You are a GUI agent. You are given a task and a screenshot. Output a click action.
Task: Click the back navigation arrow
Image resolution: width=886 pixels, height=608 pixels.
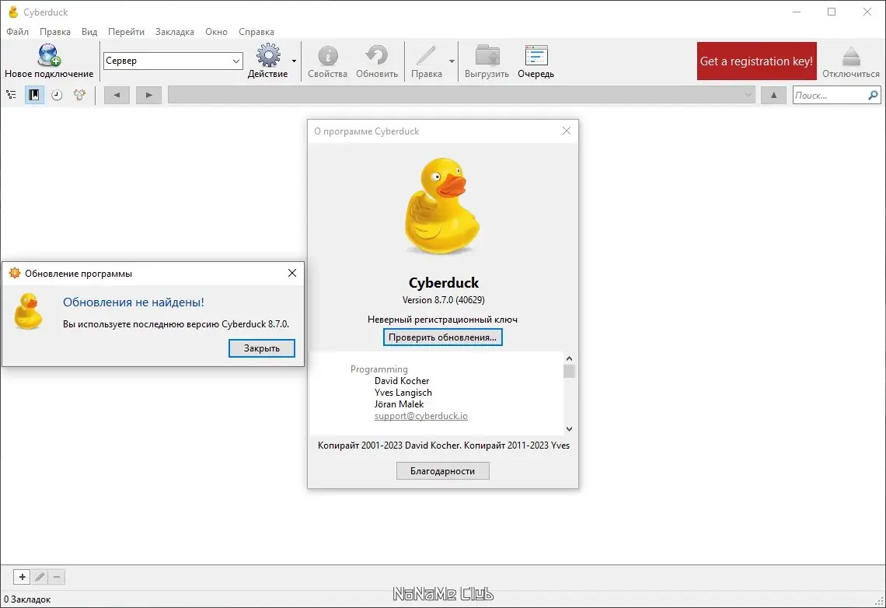[x=117, y=95]
